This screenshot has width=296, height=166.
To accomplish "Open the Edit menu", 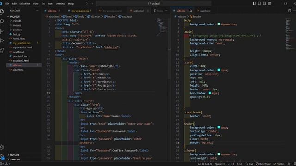I will pos(14,4).
